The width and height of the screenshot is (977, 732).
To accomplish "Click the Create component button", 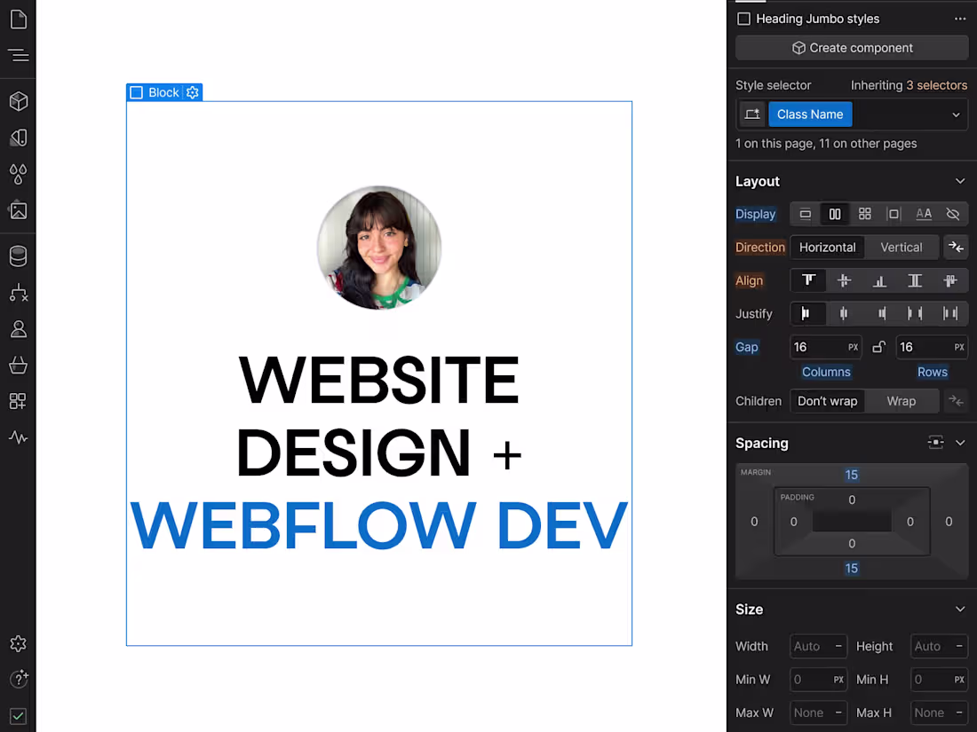I will click(851, 47).
